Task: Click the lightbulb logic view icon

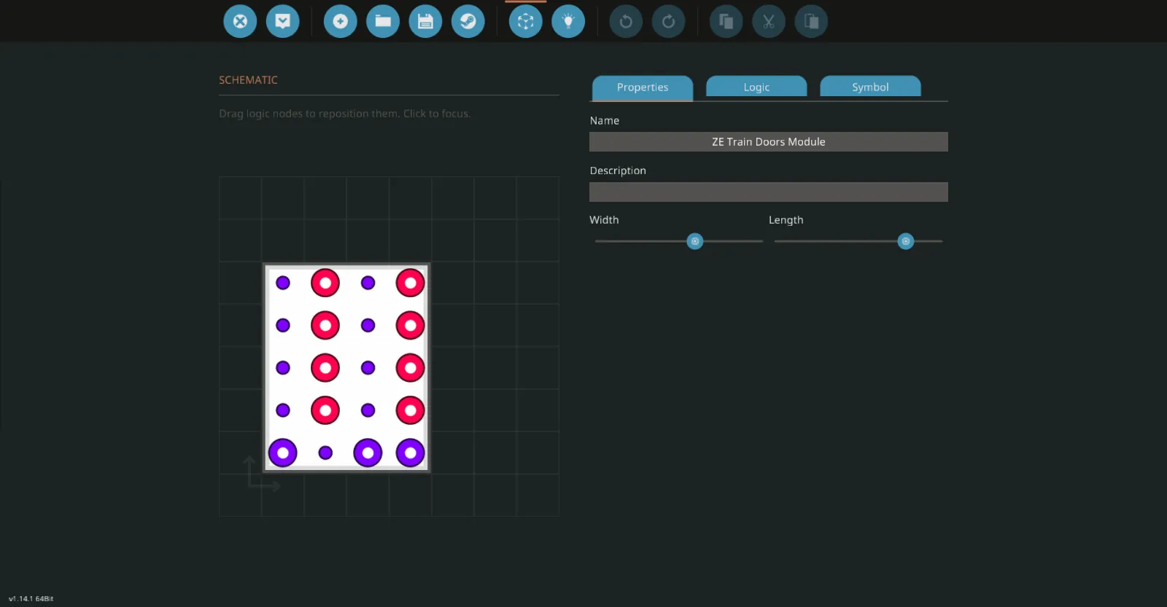Action: [568, 21]
